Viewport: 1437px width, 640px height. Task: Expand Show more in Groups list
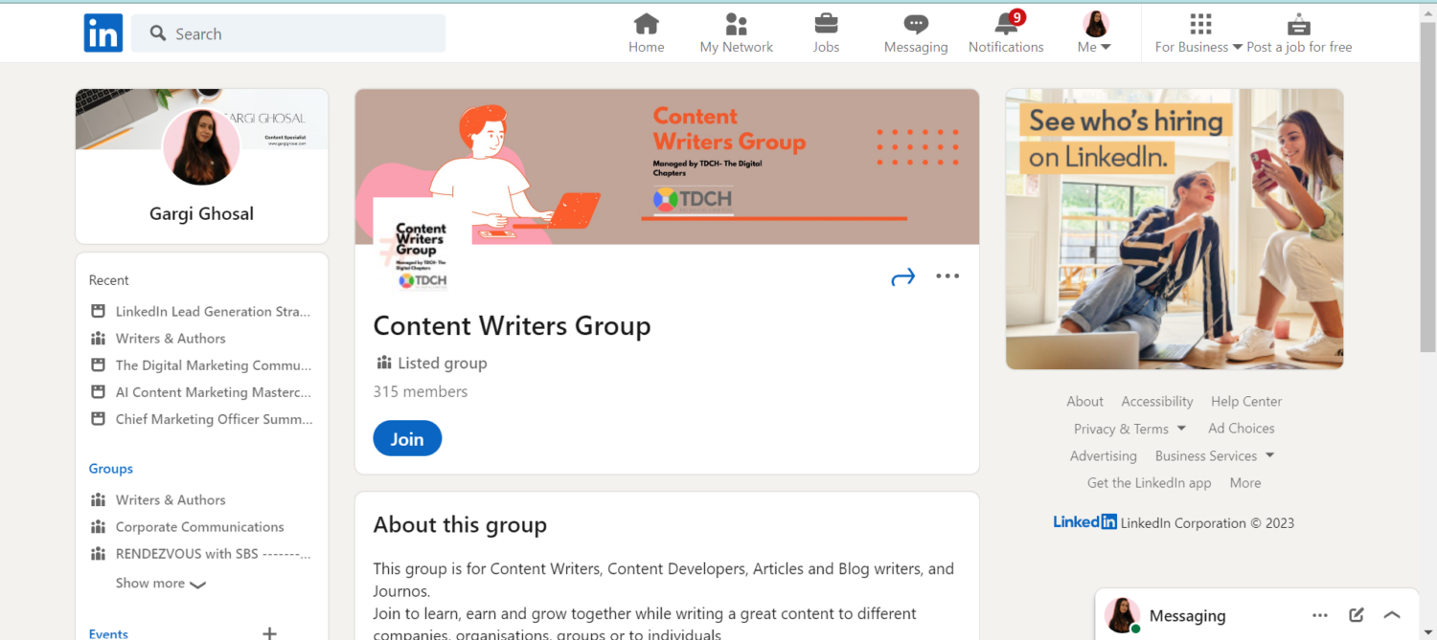point(161,584)
